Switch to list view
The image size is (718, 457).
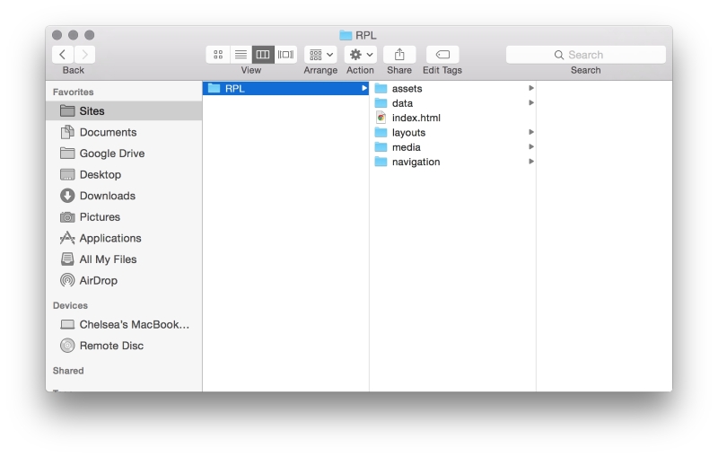[241, 55]
